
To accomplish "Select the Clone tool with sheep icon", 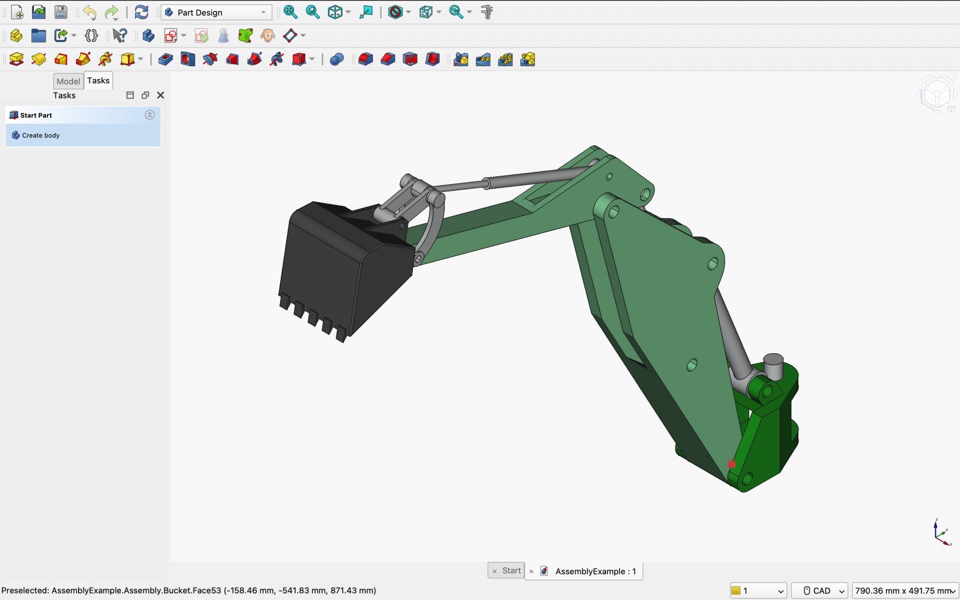I will [268, 35].
